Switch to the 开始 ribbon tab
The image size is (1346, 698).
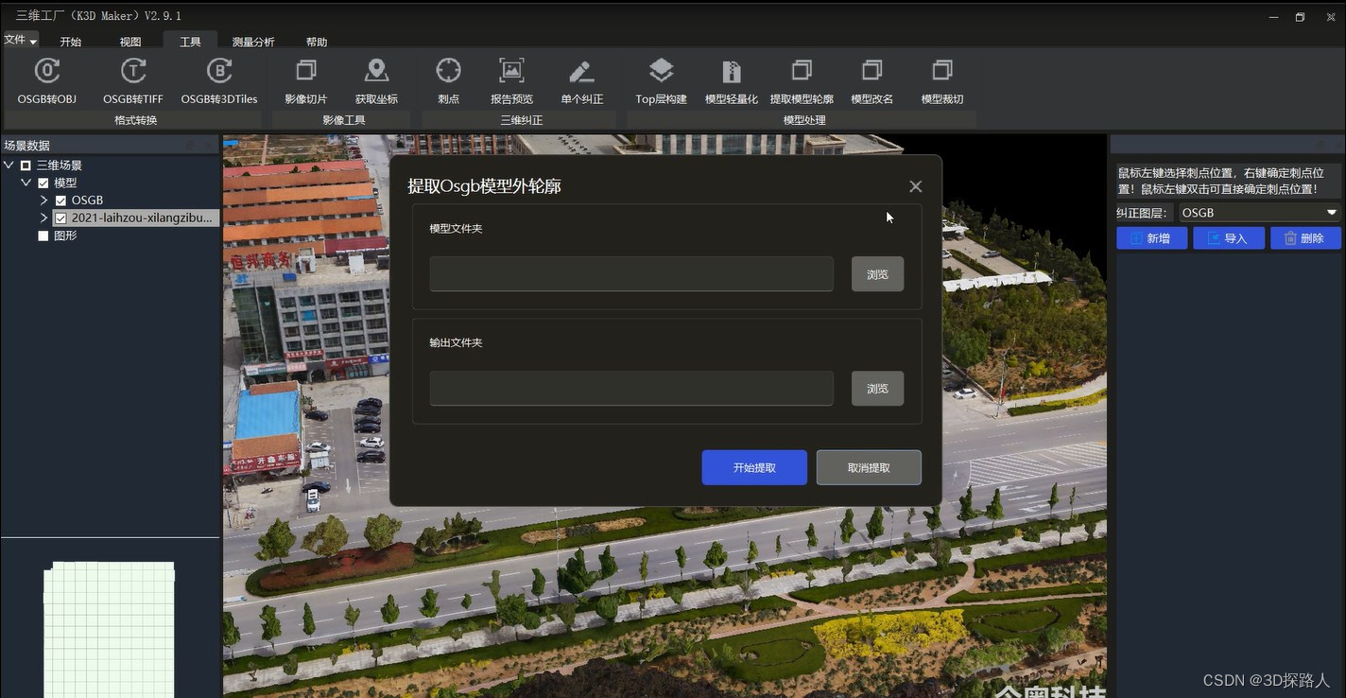70,42
